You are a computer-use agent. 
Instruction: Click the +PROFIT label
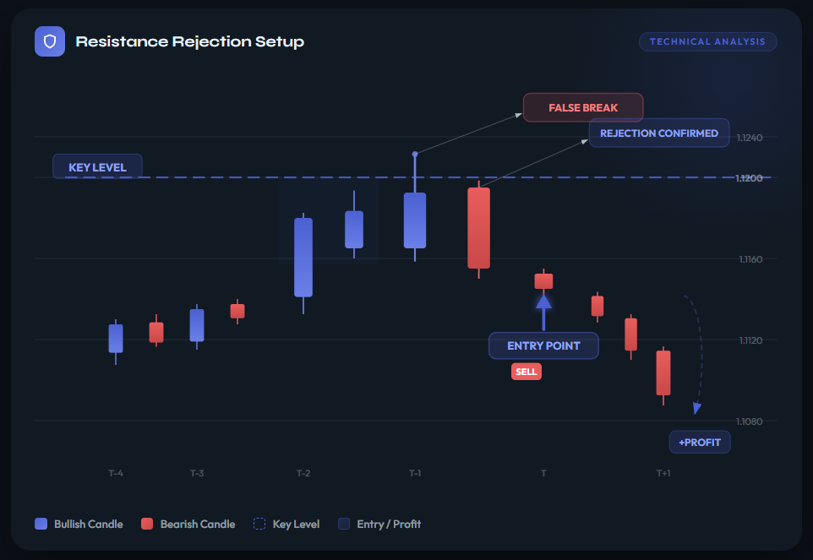[x=700, y=442]
